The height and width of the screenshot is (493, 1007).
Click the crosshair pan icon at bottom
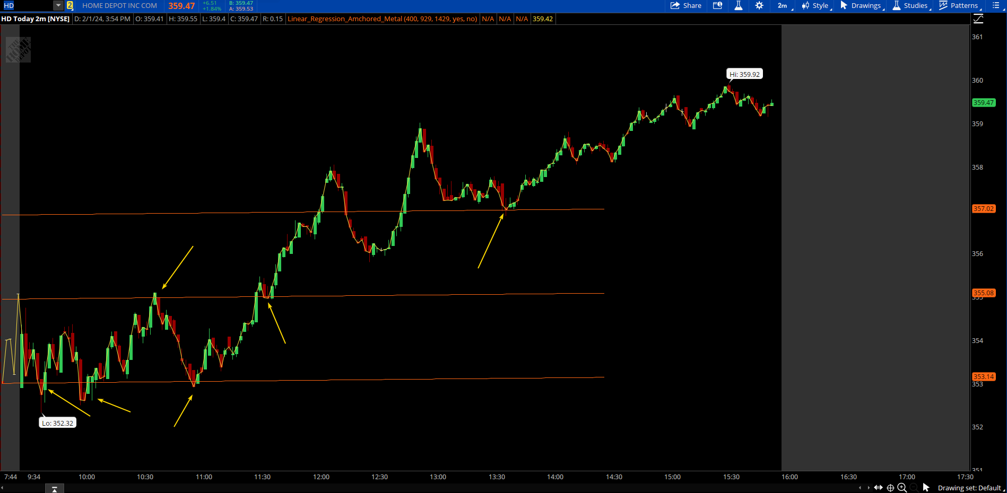(x=890, y=488)
